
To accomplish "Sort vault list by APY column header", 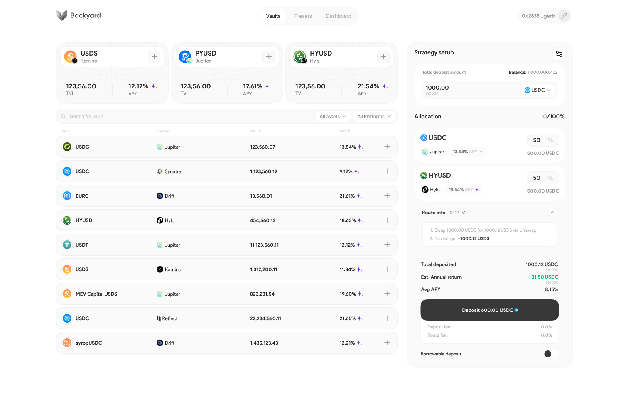I will 345,131.
